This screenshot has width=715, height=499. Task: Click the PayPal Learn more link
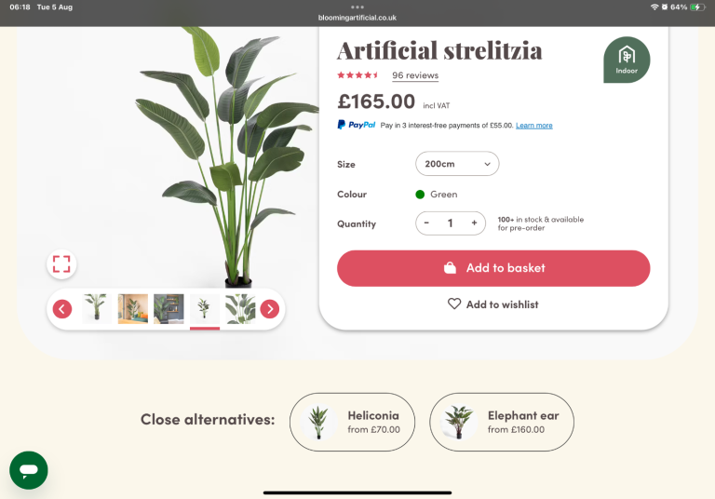click(x=533, y=126)
